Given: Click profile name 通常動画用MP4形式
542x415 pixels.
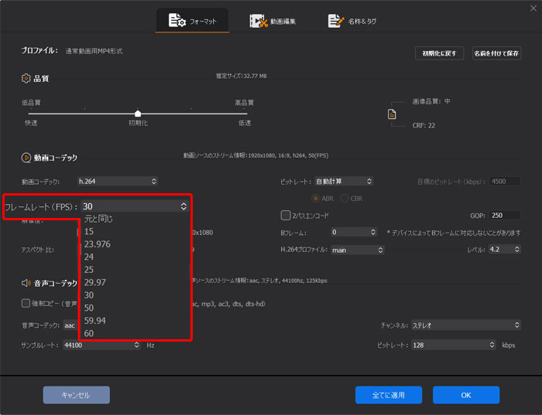Looking at the screenshot, I should tap(94, 51).
